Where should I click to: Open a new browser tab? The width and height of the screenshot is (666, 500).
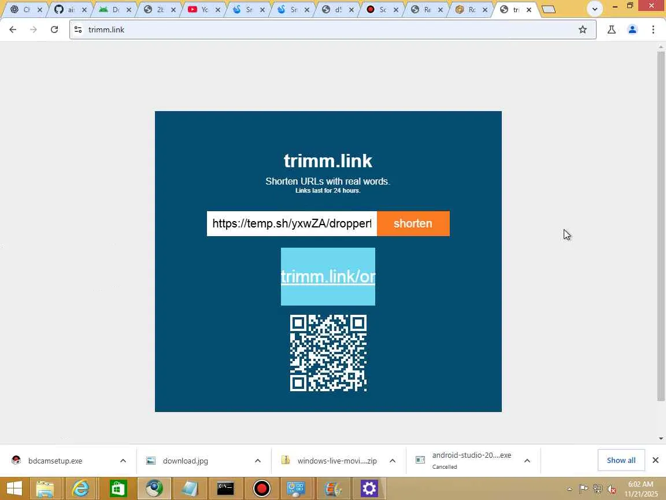click(549, 9)
